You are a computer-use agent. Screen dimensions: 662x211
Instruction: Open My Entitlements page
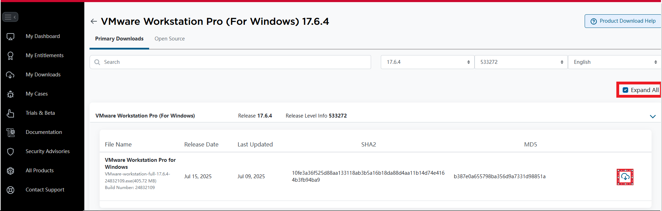(45, 55)
